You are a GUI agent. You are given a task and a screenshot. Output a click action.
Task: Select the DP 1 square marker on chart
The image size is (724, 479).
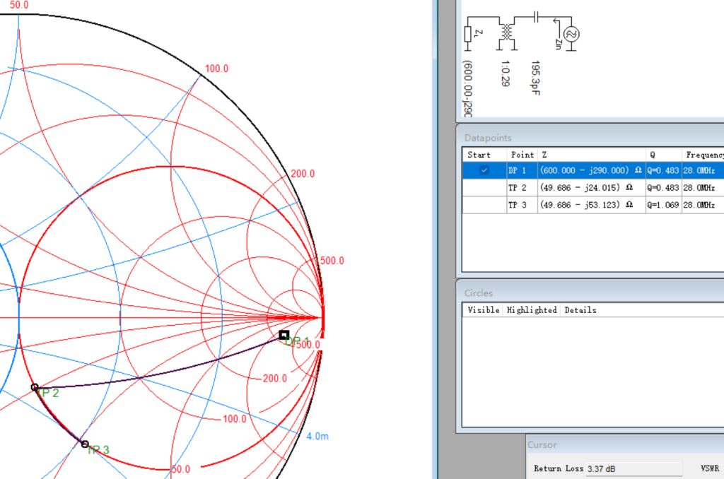click(x=284, y=335)
